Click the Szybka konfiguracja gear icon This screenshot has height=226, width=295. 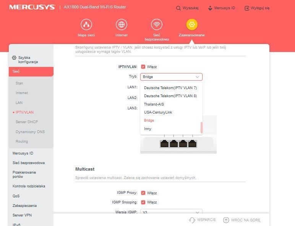[14, 58]
